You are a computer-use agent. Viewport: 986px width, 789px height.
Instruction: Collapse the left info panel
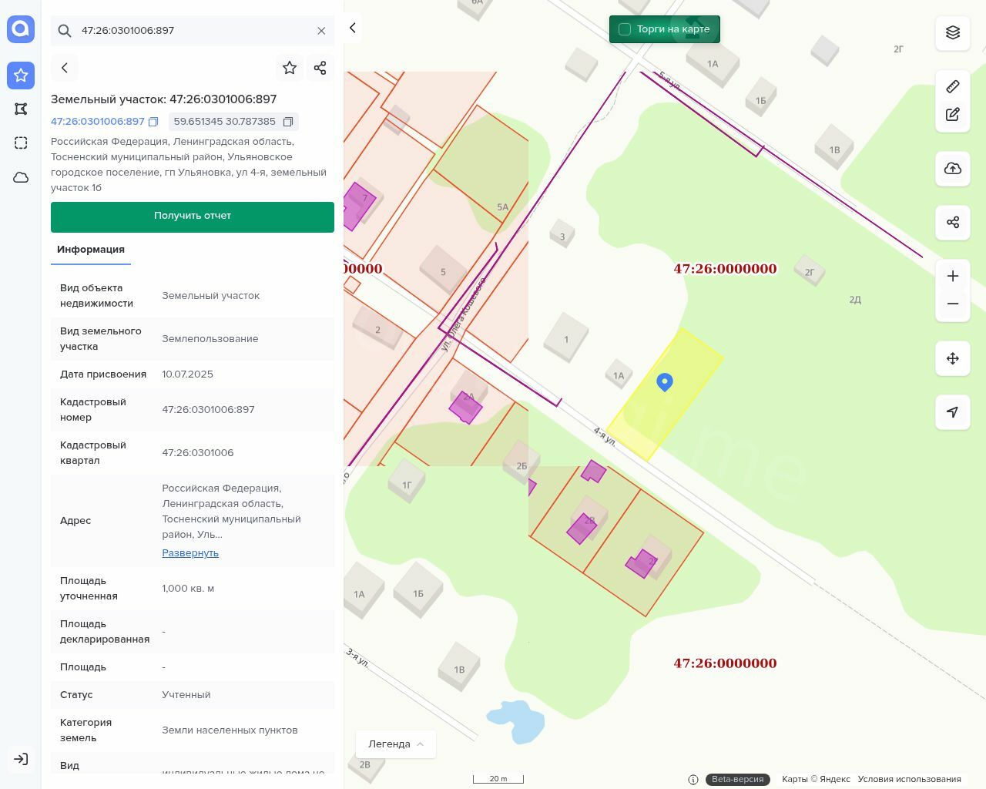pos(352,28)
